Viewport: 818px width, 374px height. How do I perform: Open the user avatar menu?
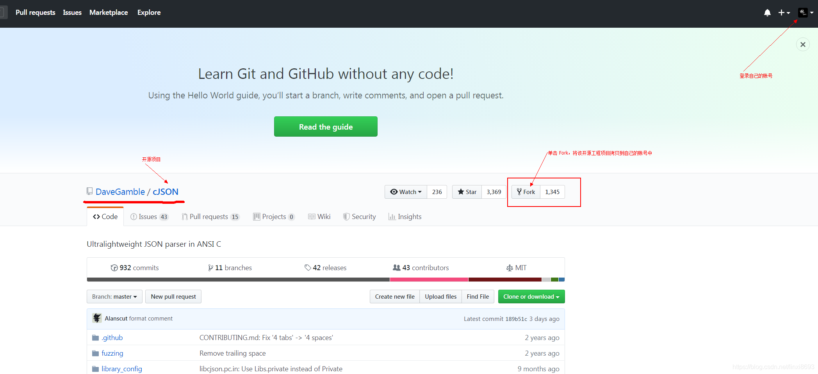806,12
